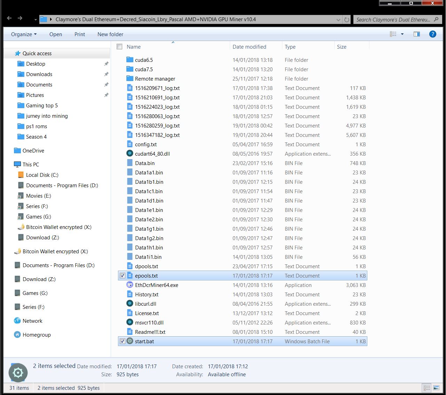Select the 1516347182_log.txt file name
The width and height of the screenshot is (446, 395).
(x=157, y=135)
